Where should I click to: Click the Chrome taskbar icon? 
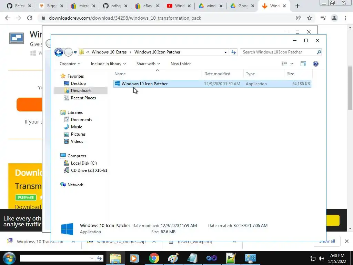point(154,258)
